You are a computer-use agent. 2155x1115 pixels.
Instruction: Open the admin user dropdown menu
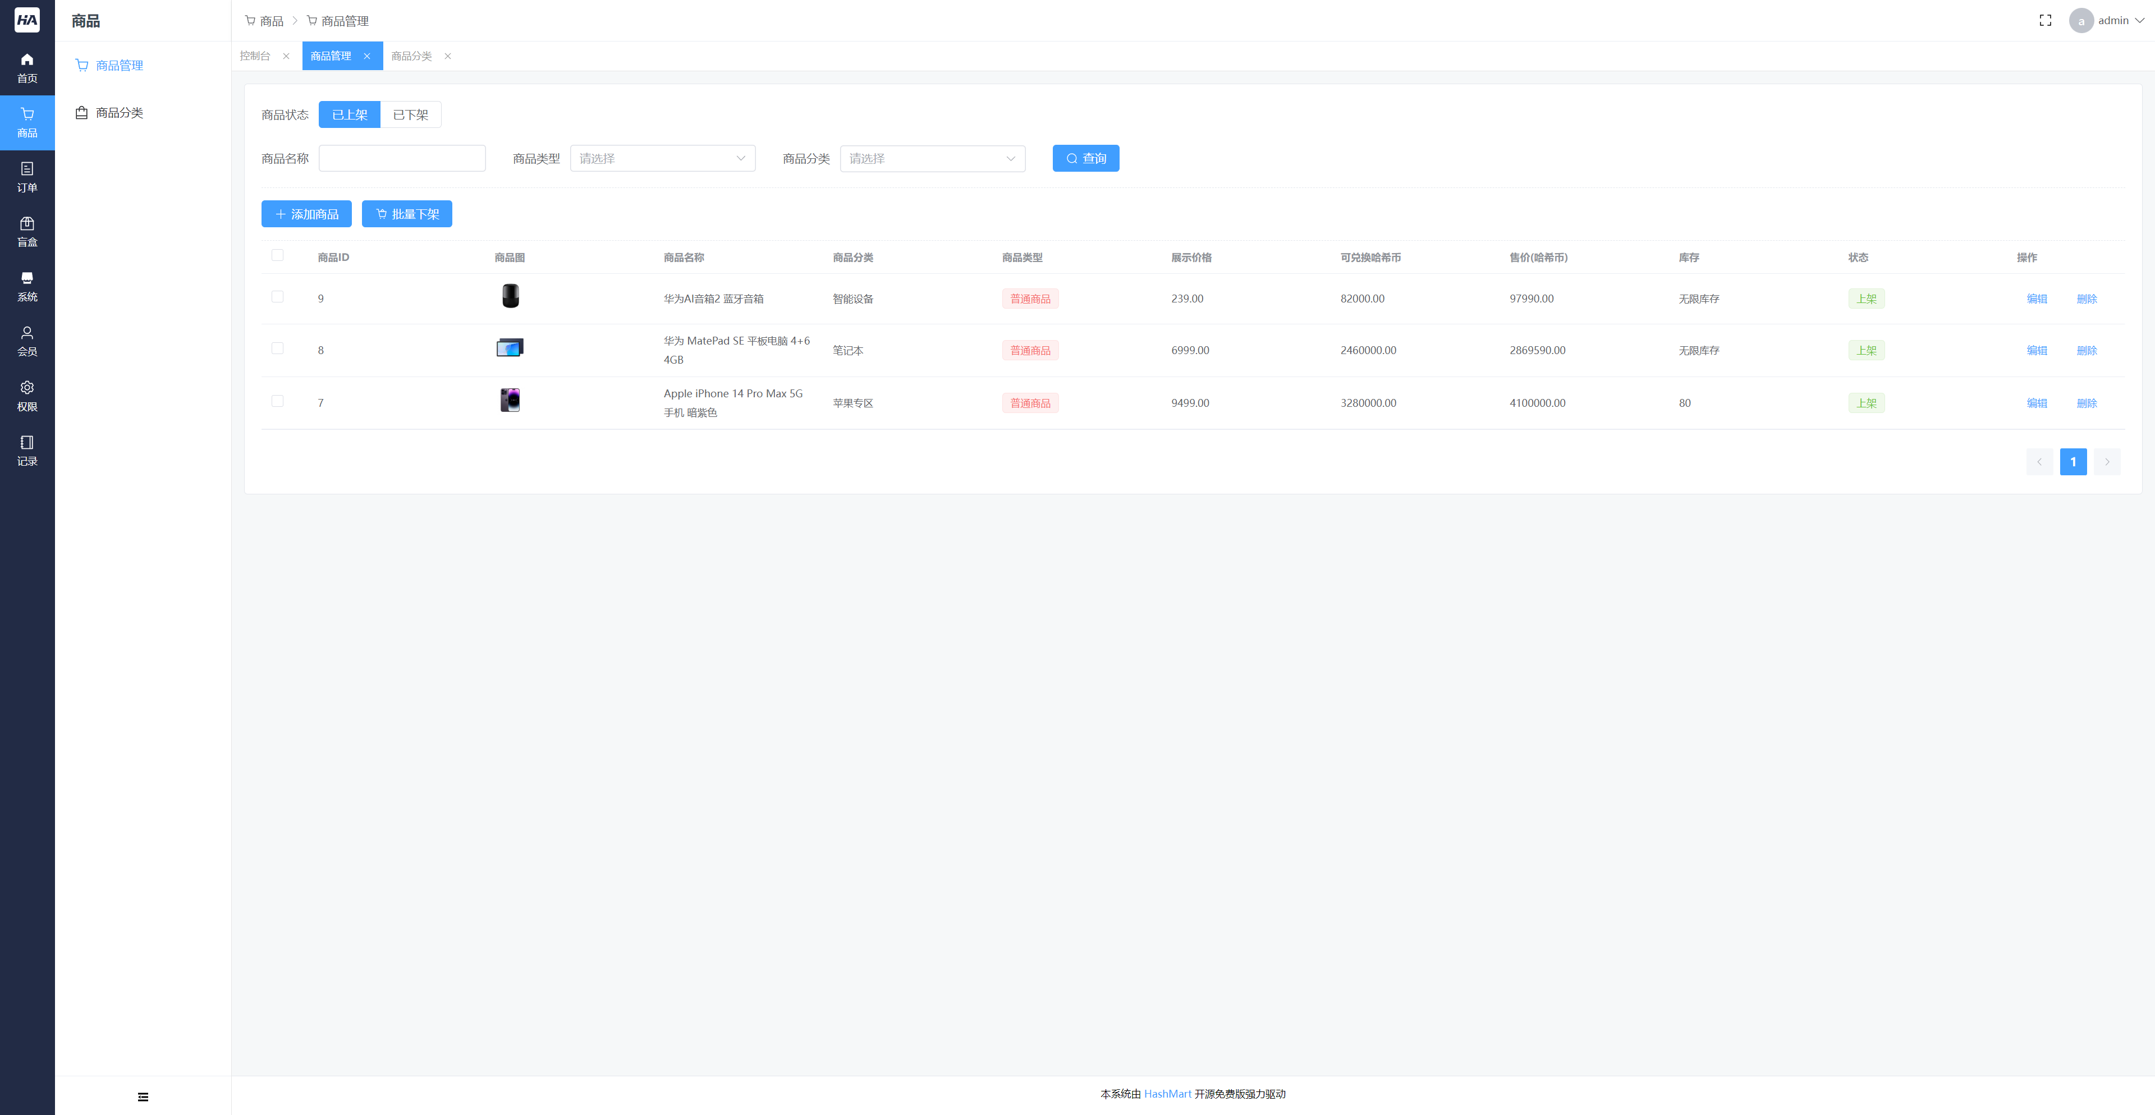[2112, 20]
